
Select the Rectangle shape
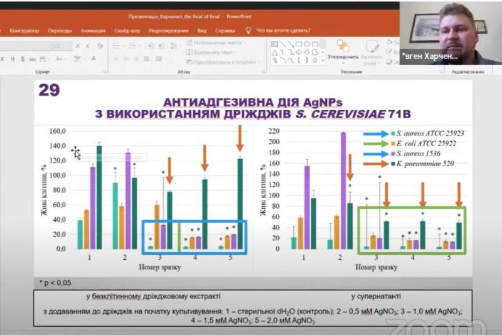click(299, 44)
